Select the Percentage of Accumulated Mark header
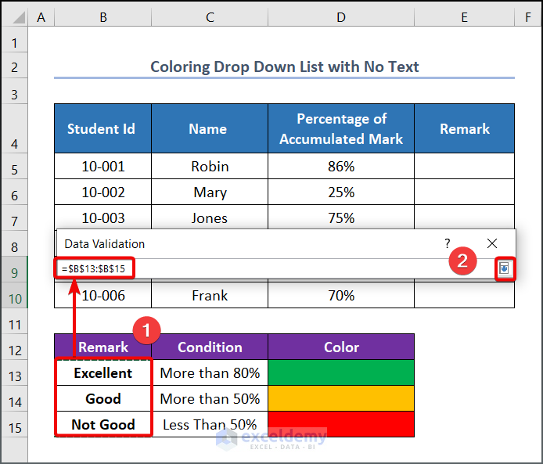 pyautogui.click(x=341, y=129)
